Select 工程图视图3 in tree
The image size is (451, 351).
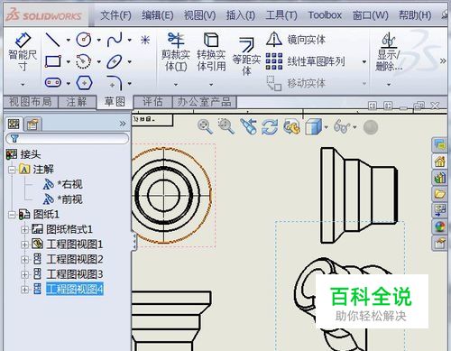(x=75, y=274)
